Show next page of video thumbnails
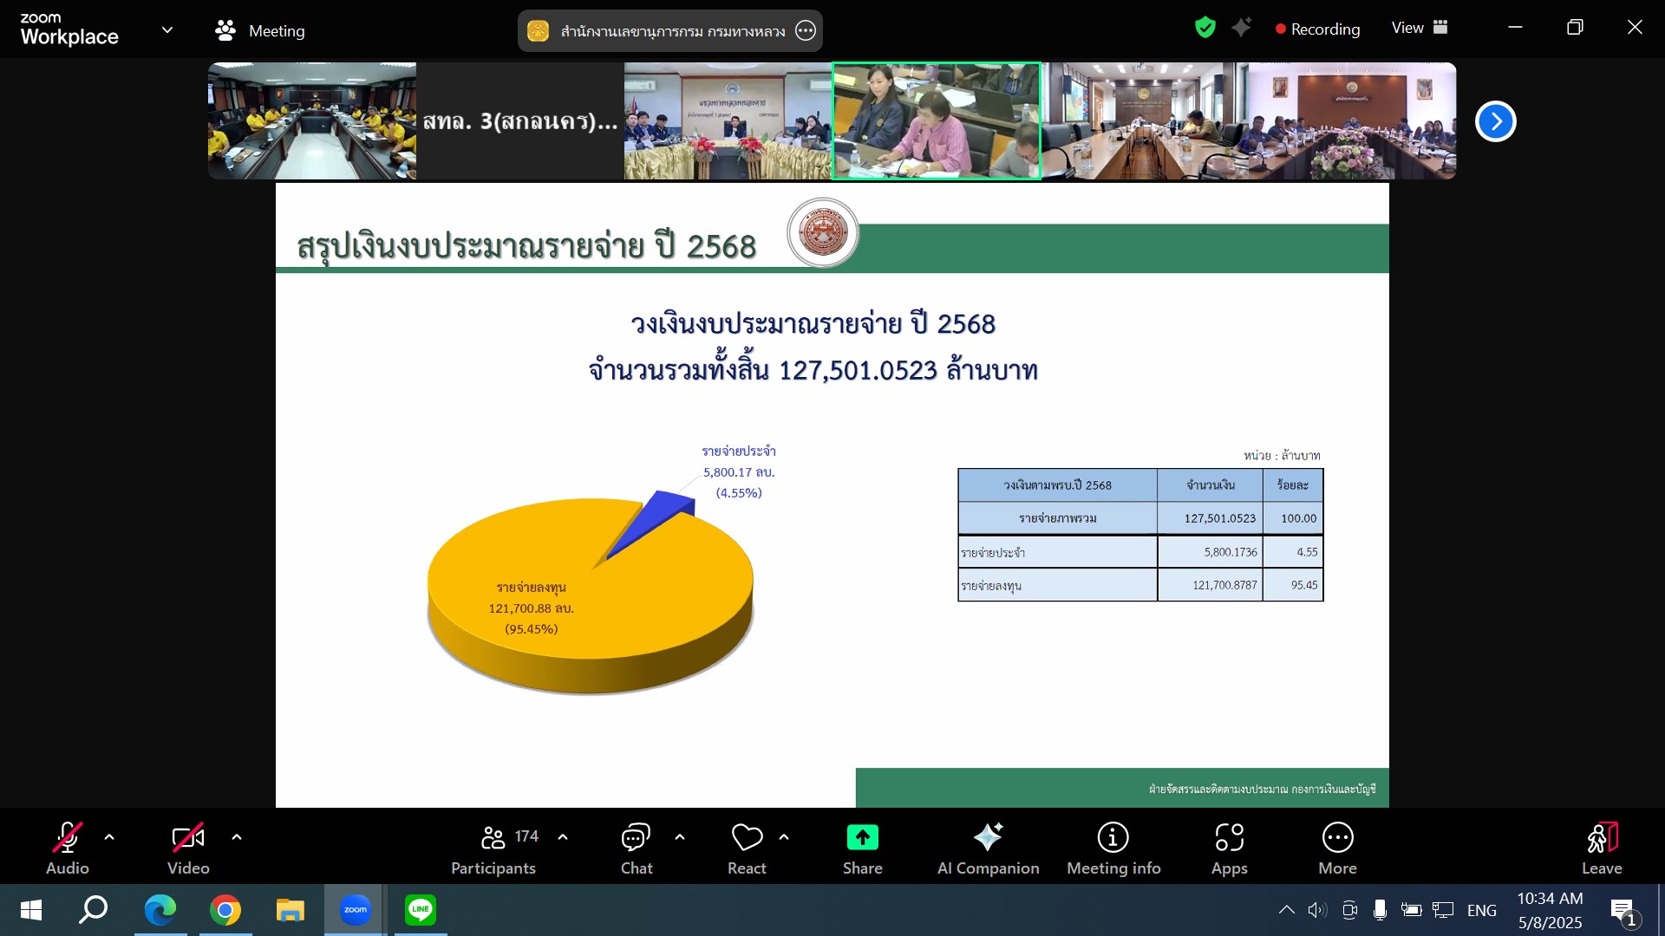The width and height of the screenshot is (1665, 936). point(1495,121)
